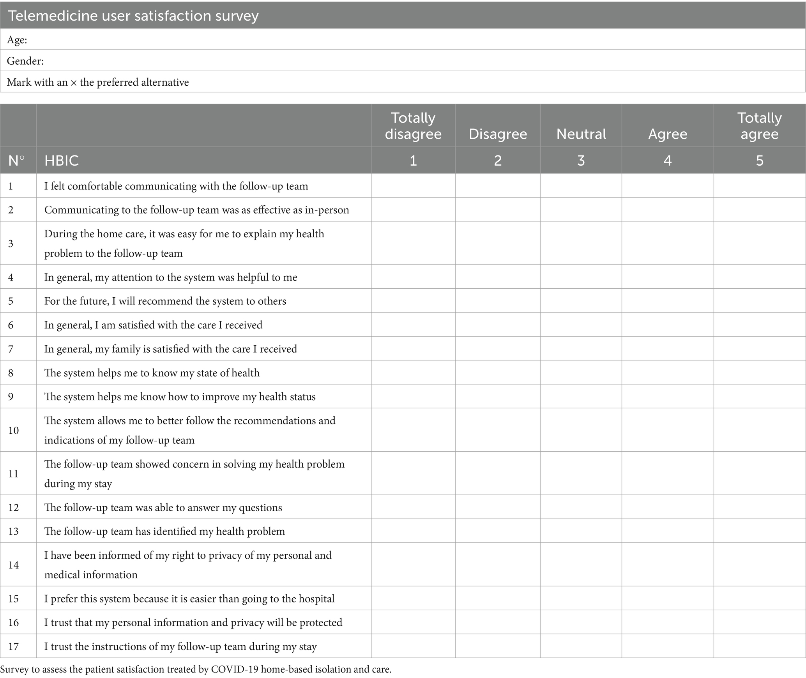806x678 pixels.
Task: Click the score '5' header cell
Action: pyautogui.click(x=760, y=160)
